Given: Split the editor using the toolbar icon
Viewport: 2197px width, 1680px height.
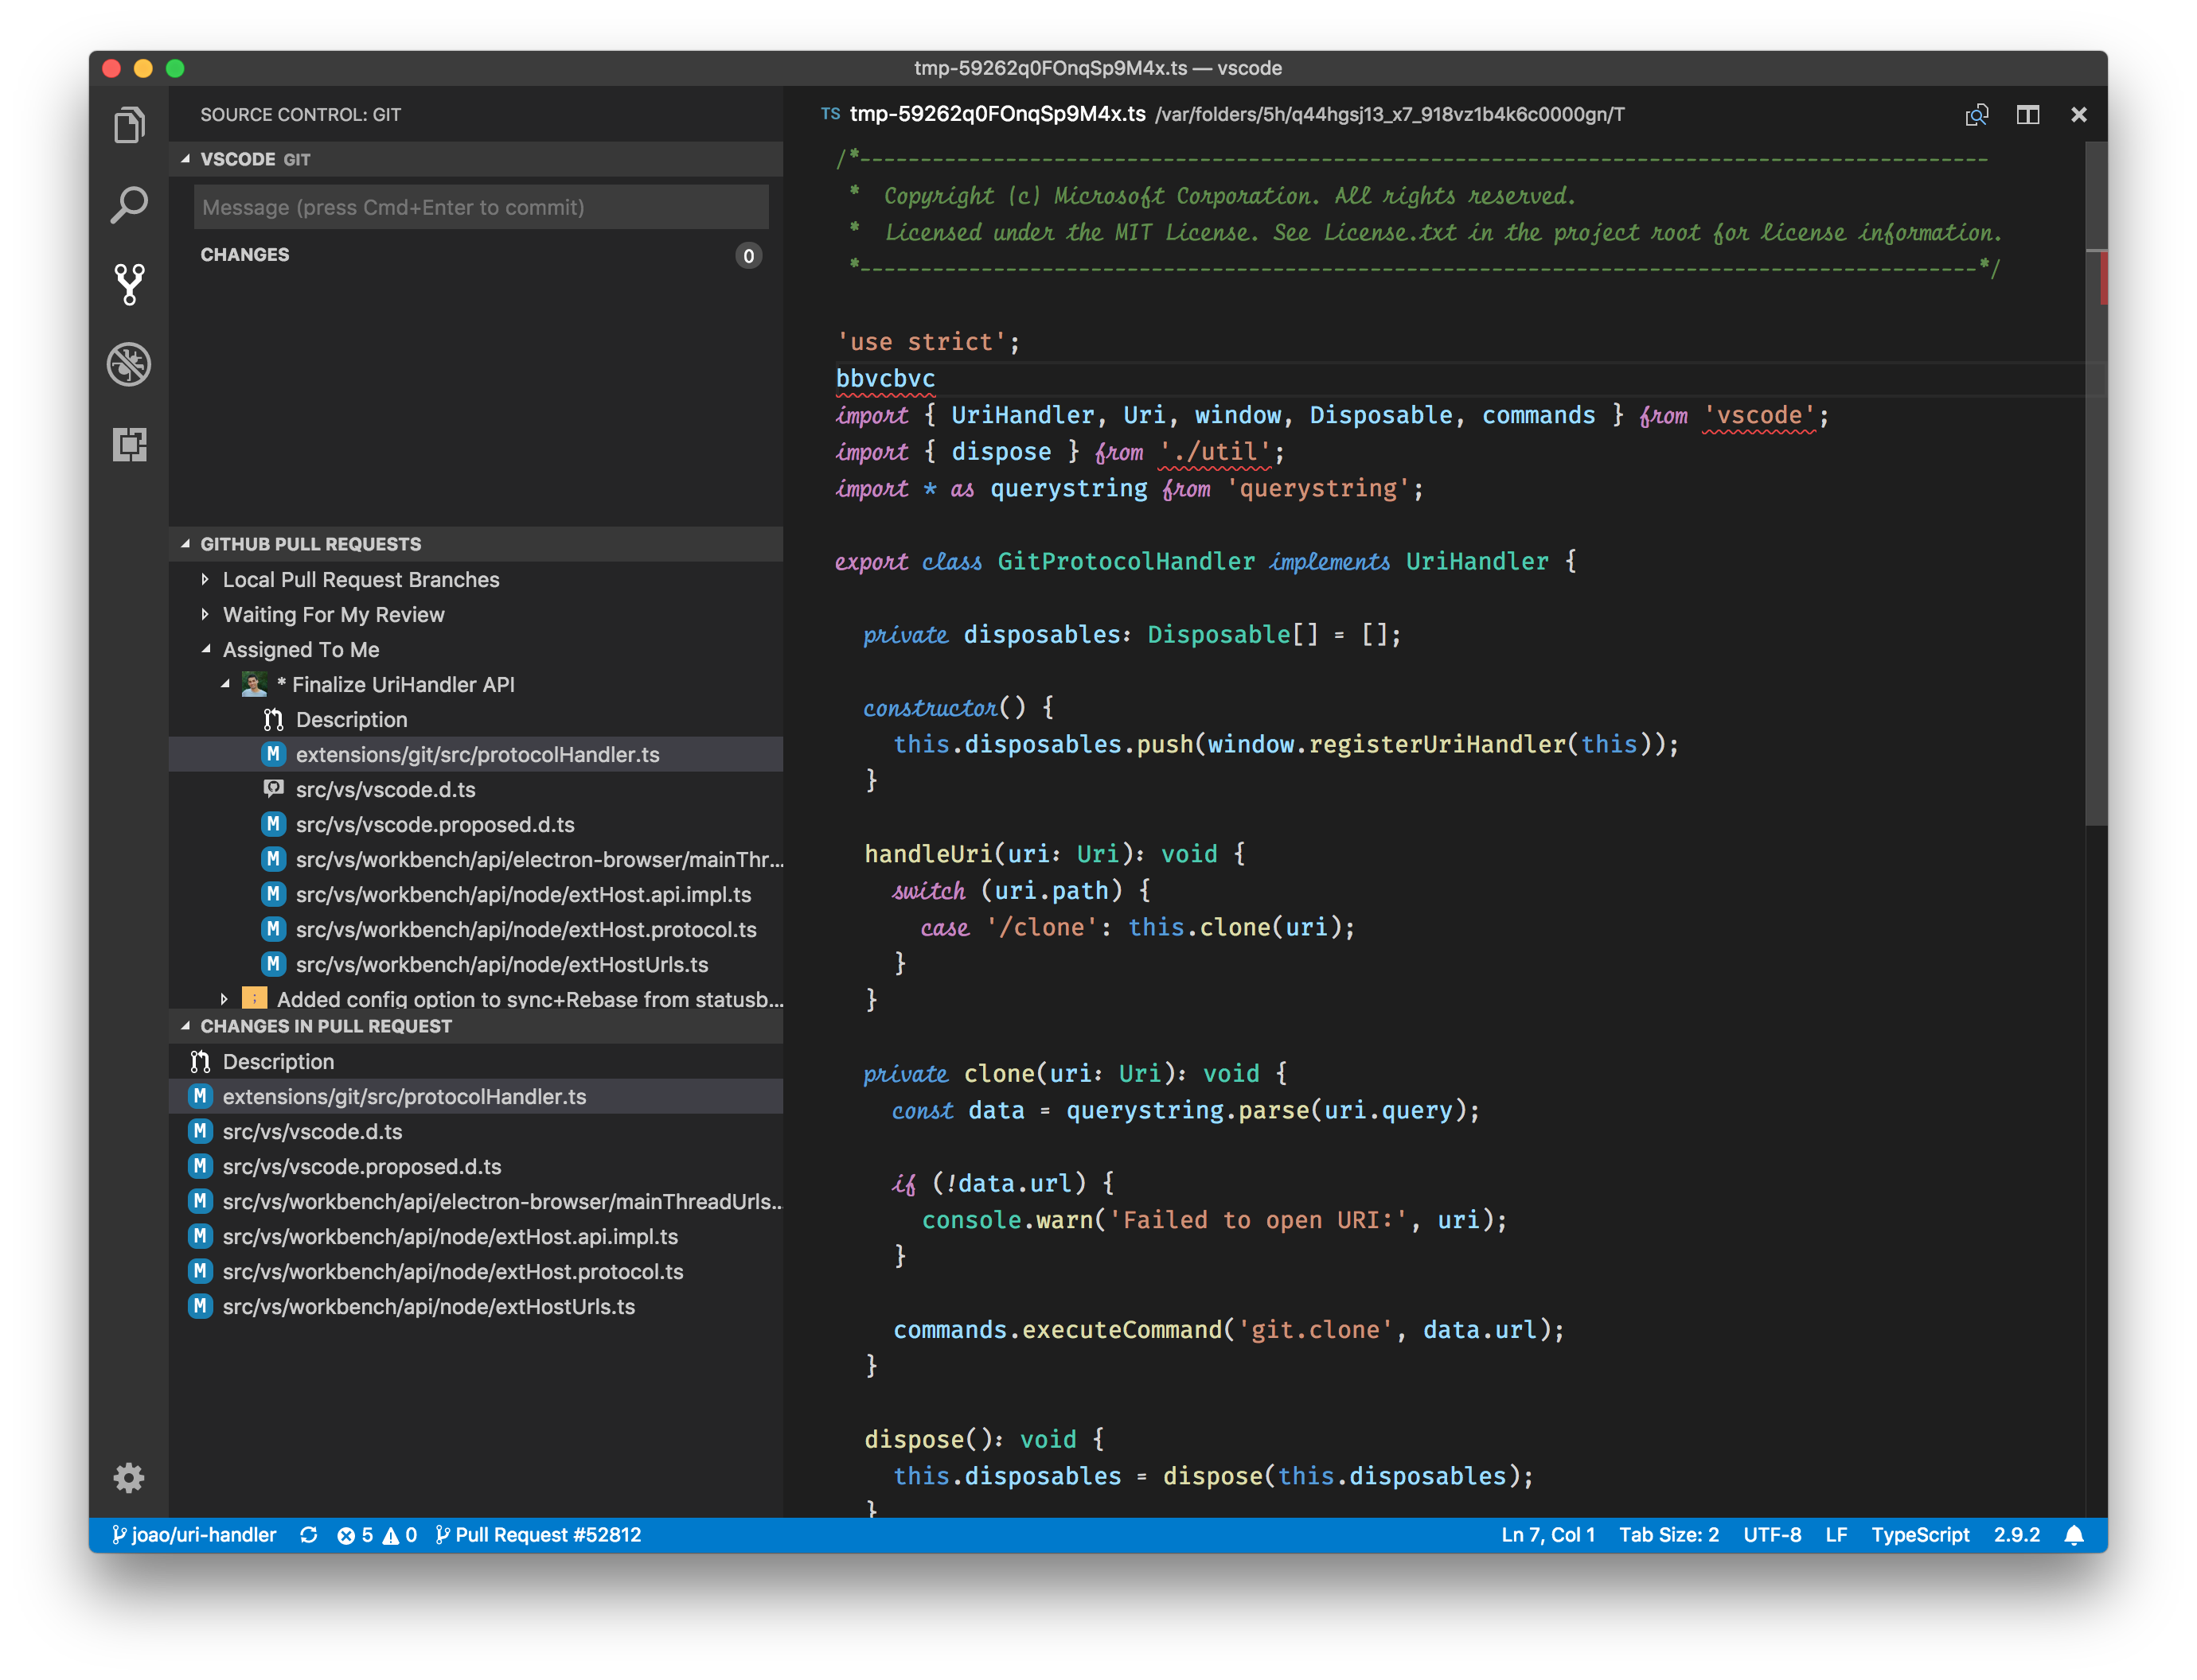Looking at the screenshot, I should pyautogui.click(x=2029, y=114).
